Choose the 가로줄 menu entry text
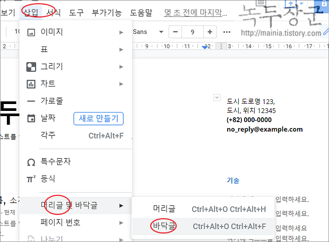 pos(52,101)
